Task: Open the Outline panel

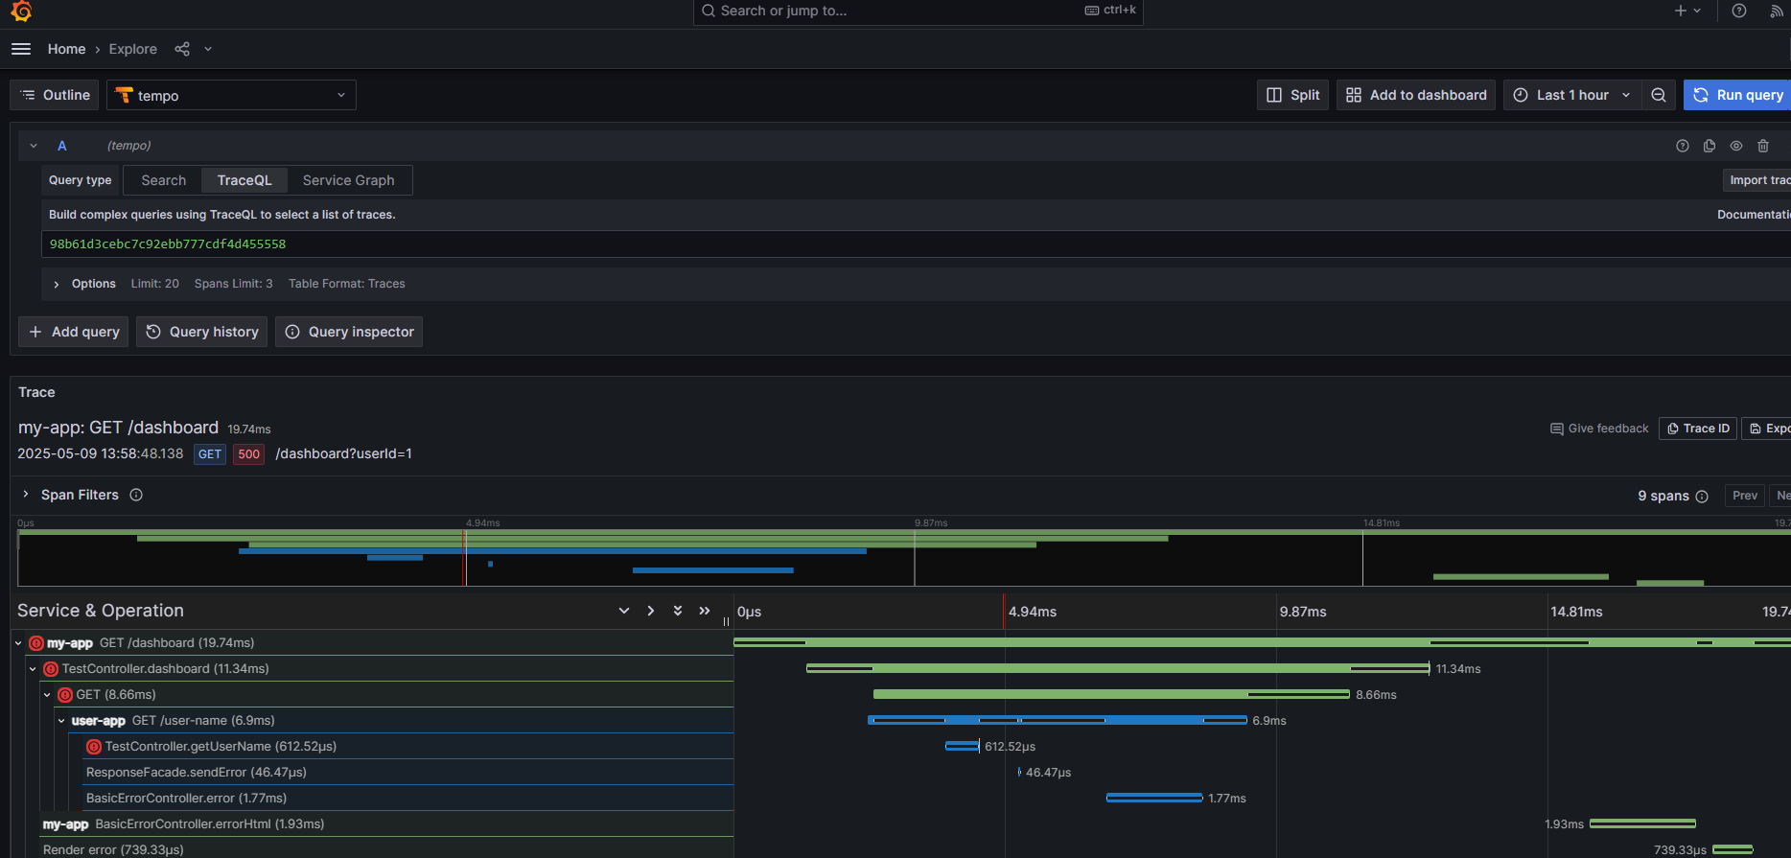Action: (55, 95)
